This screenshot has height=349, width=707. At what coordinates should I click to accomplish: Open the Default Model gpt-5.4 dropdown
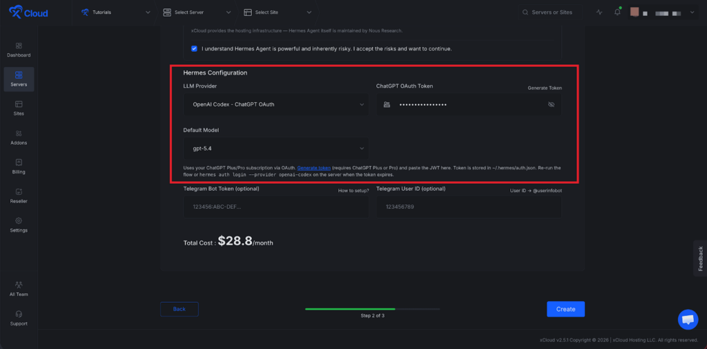pos(275,148)
